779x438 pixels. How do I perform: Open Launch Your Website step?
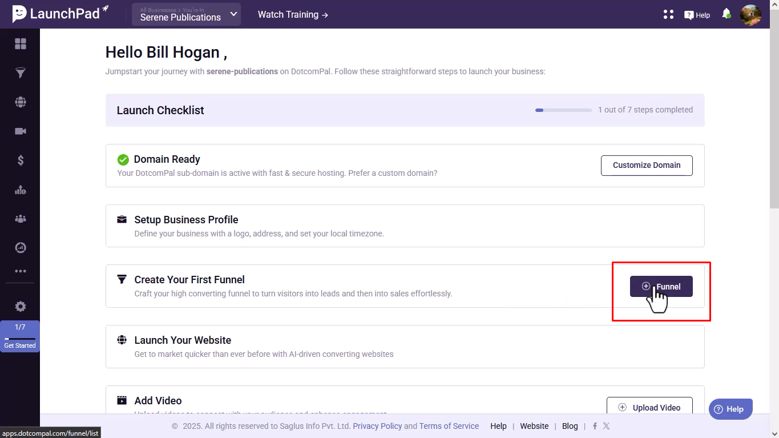coord(405,347)
